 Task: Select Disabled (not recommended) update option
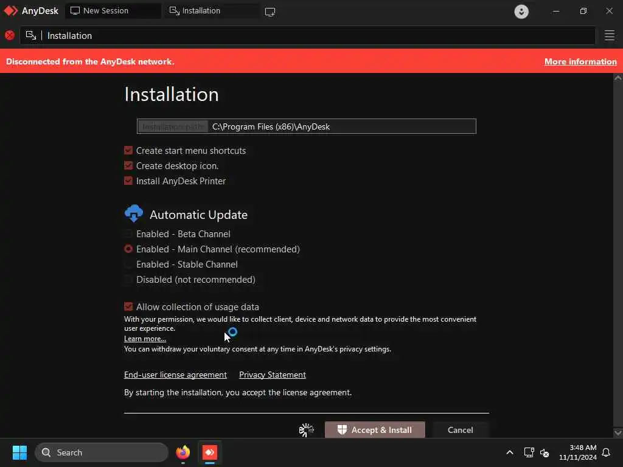pos(128,279)
